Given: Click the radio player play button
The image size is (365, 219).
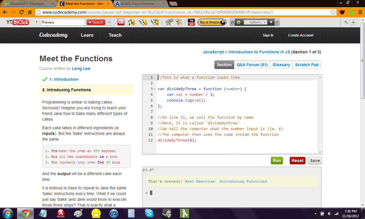Looking at the screenshot, I should (238, 22).
